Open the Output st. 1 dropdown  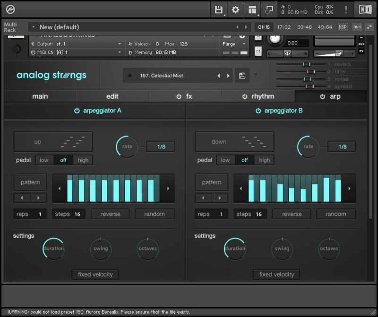tap(76, 44)
